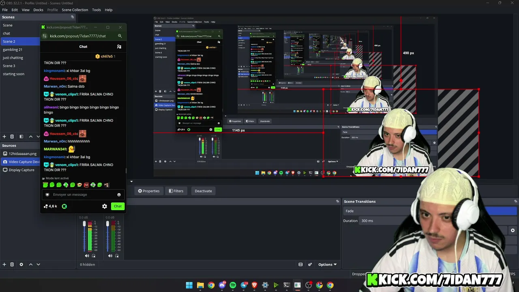519x292 pixels.
Task: Delete selected source with Sources trash icon
Action: [x=12, y=264]
